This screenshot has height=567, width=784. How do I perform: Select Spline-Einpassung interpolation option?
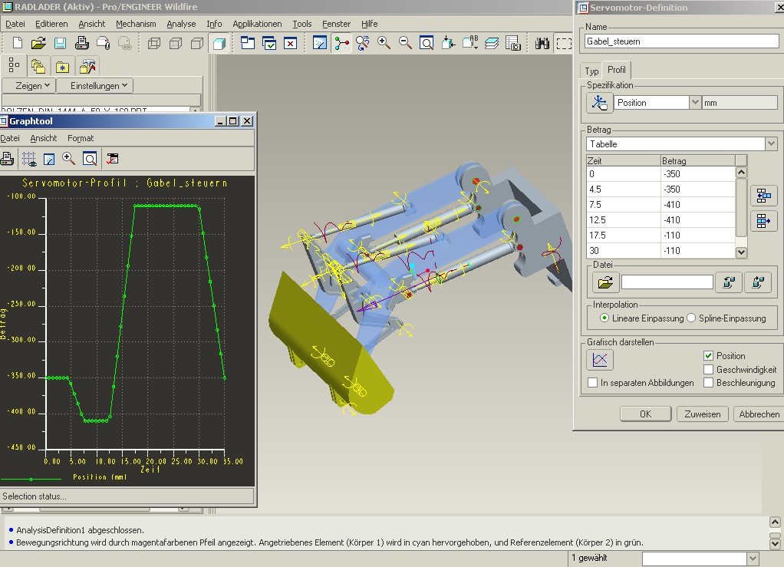[x=691, y=318]
